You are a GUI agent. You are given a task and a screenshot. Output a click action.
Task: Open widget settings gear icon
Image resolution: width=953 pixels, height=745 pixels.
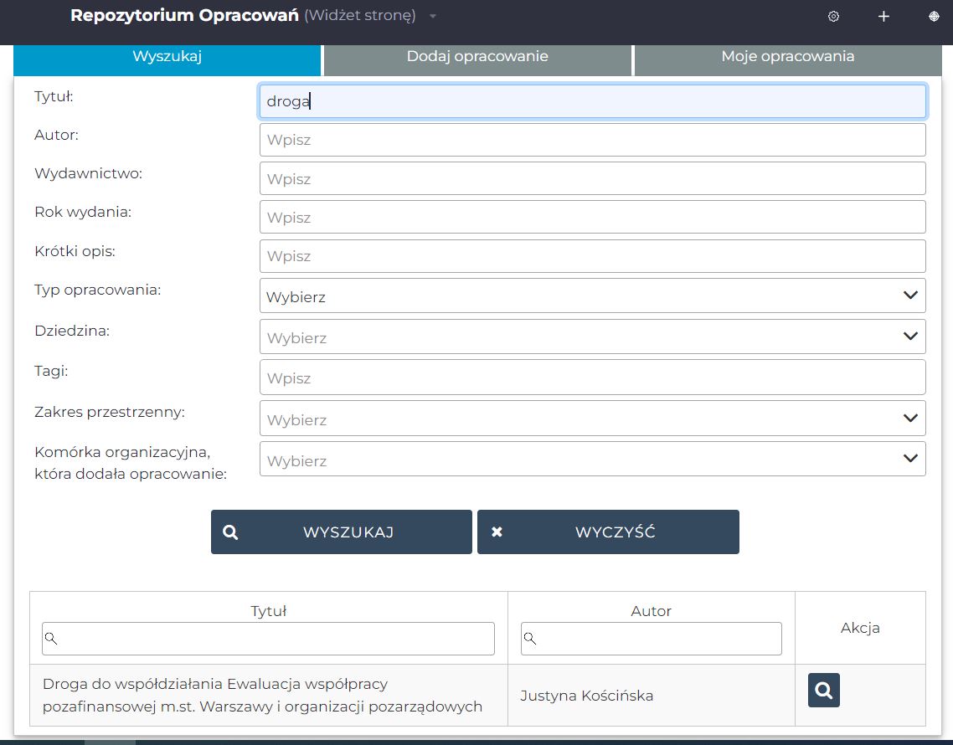coord(833,17)
